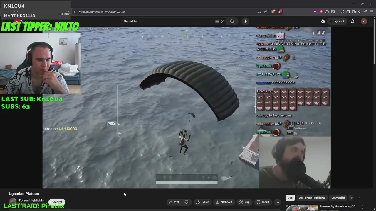This screenshot has height=211, width=376.
Task: Open YouTube notifications bell
Action: pyautogui.click(x=352, y=21)
